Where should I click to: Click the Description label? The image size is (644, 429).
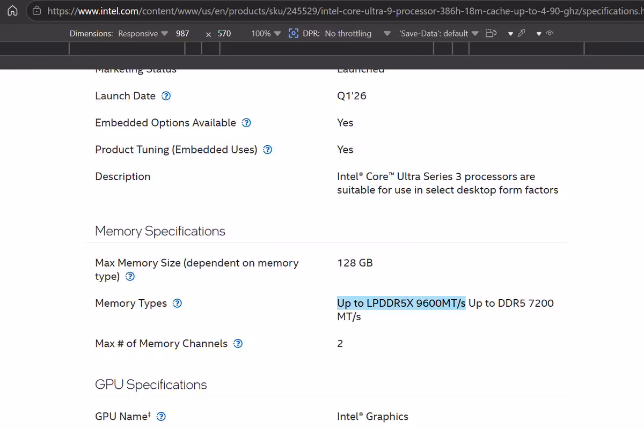click(x=123, y=176)
